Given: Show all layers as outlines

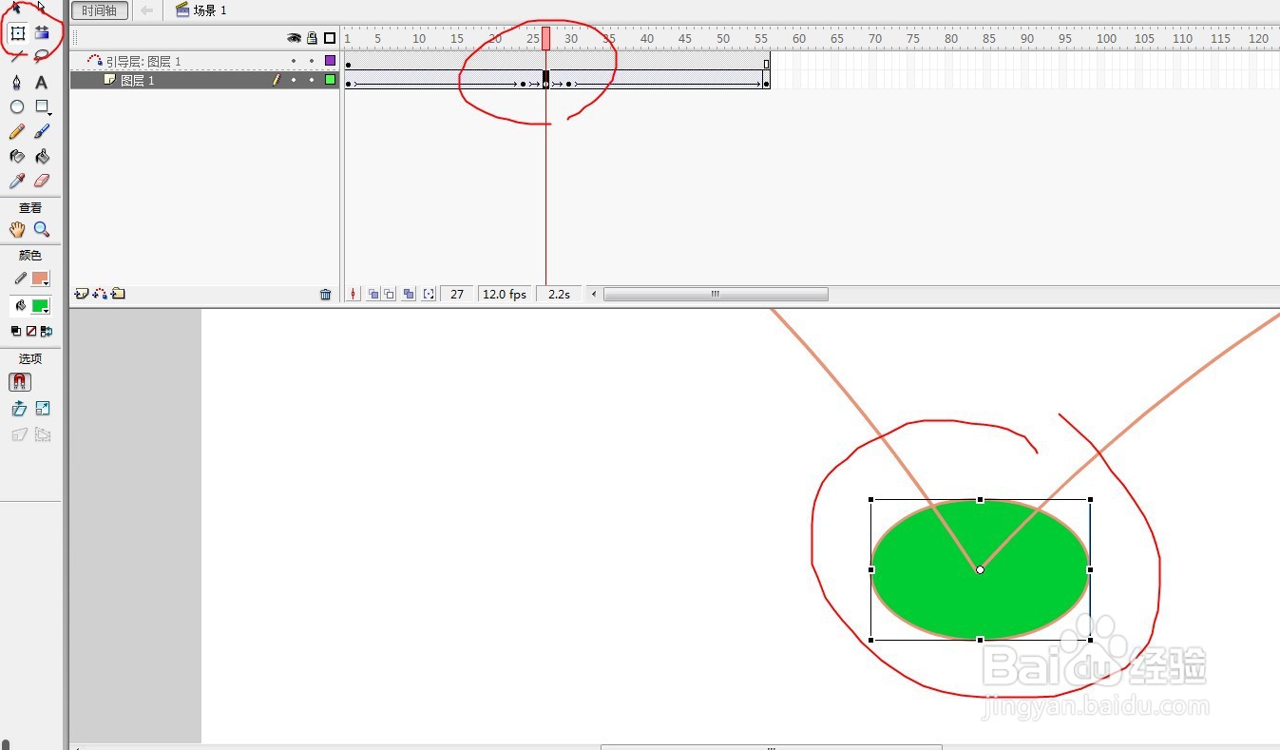Looking at the screenshot, I should [330, 38].
